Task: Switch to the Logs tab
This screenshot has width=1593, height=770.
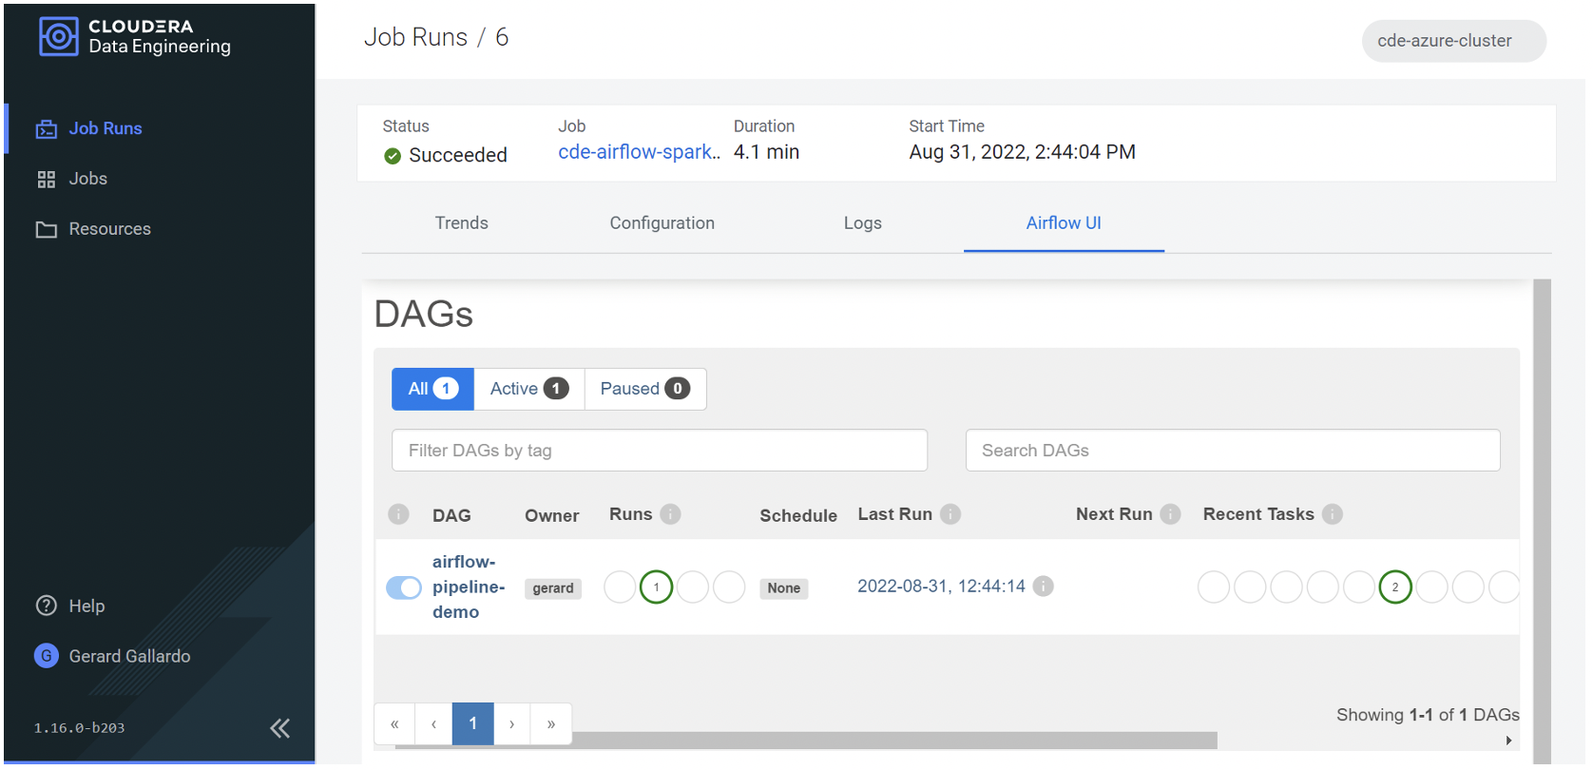Action: (x=863, y=223)
